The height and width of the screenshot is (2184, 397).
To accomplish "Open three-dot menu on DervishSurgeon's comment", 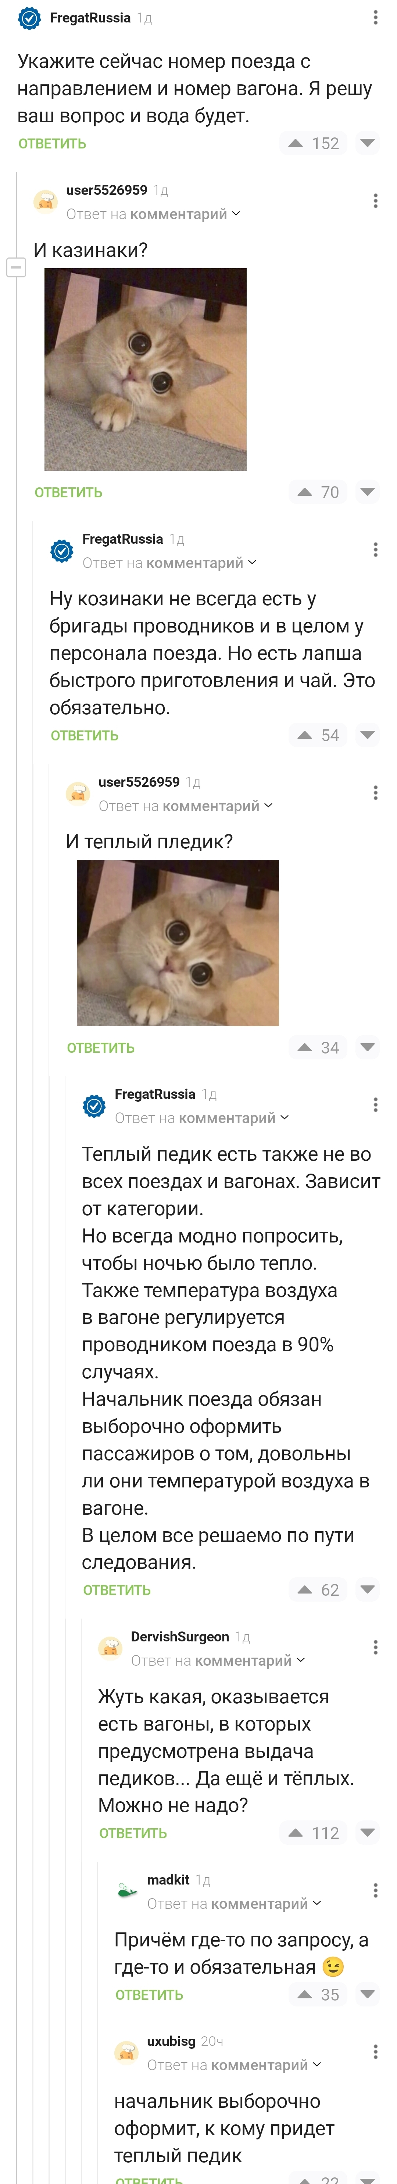I will [x=375, y=1647].
